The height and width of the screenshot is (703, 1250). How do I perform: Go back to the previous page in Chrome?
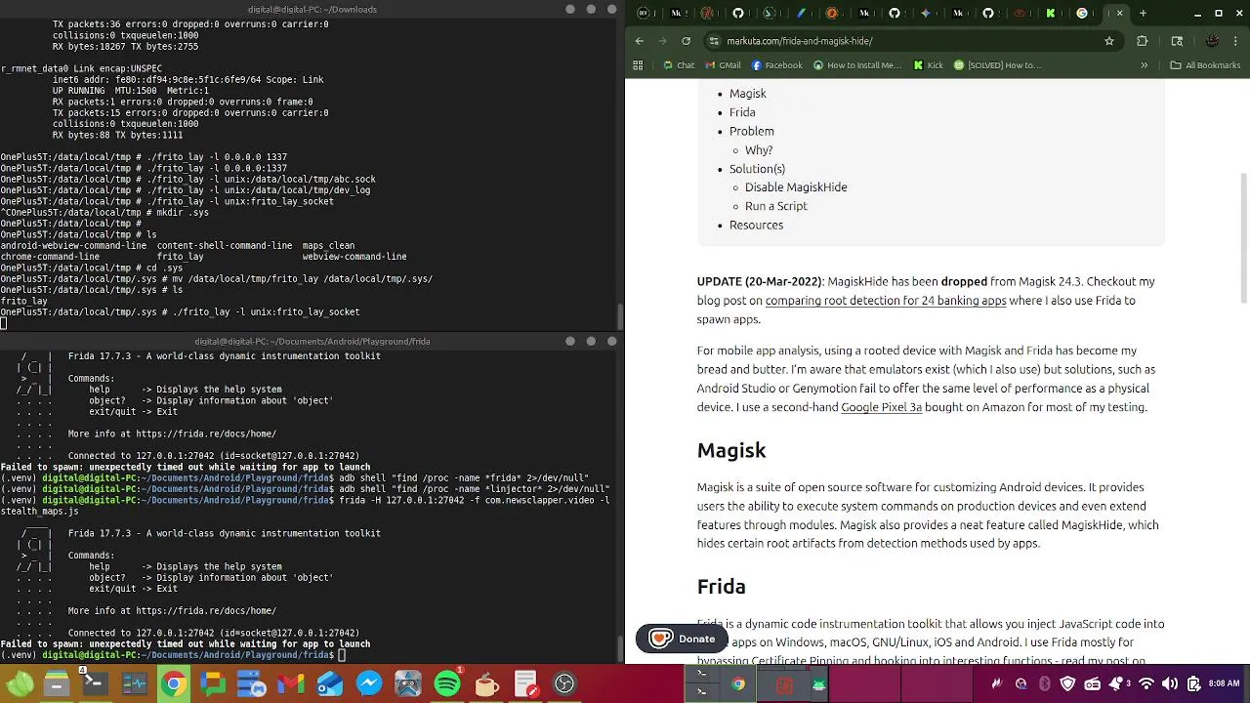(x=640, y=41)
